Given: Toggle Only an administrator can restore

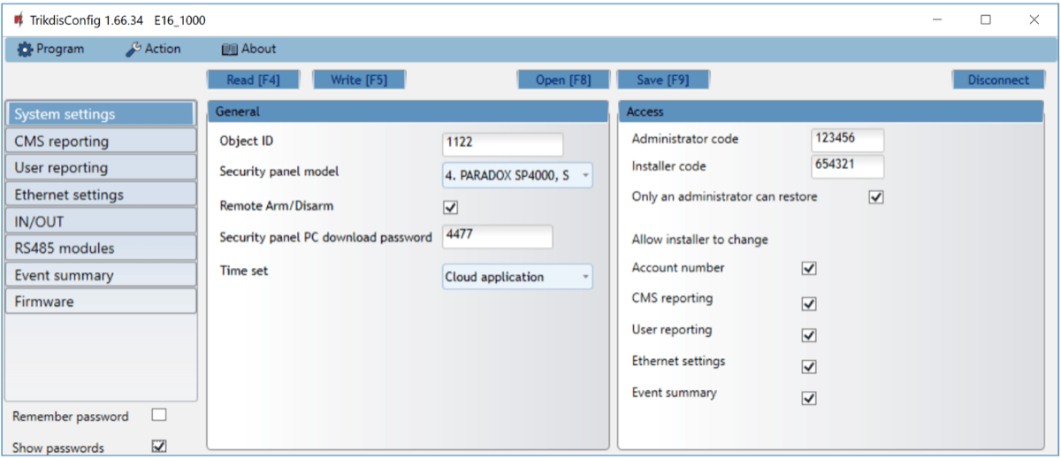Looking at the screenshot, I should [x=875, y=197].
